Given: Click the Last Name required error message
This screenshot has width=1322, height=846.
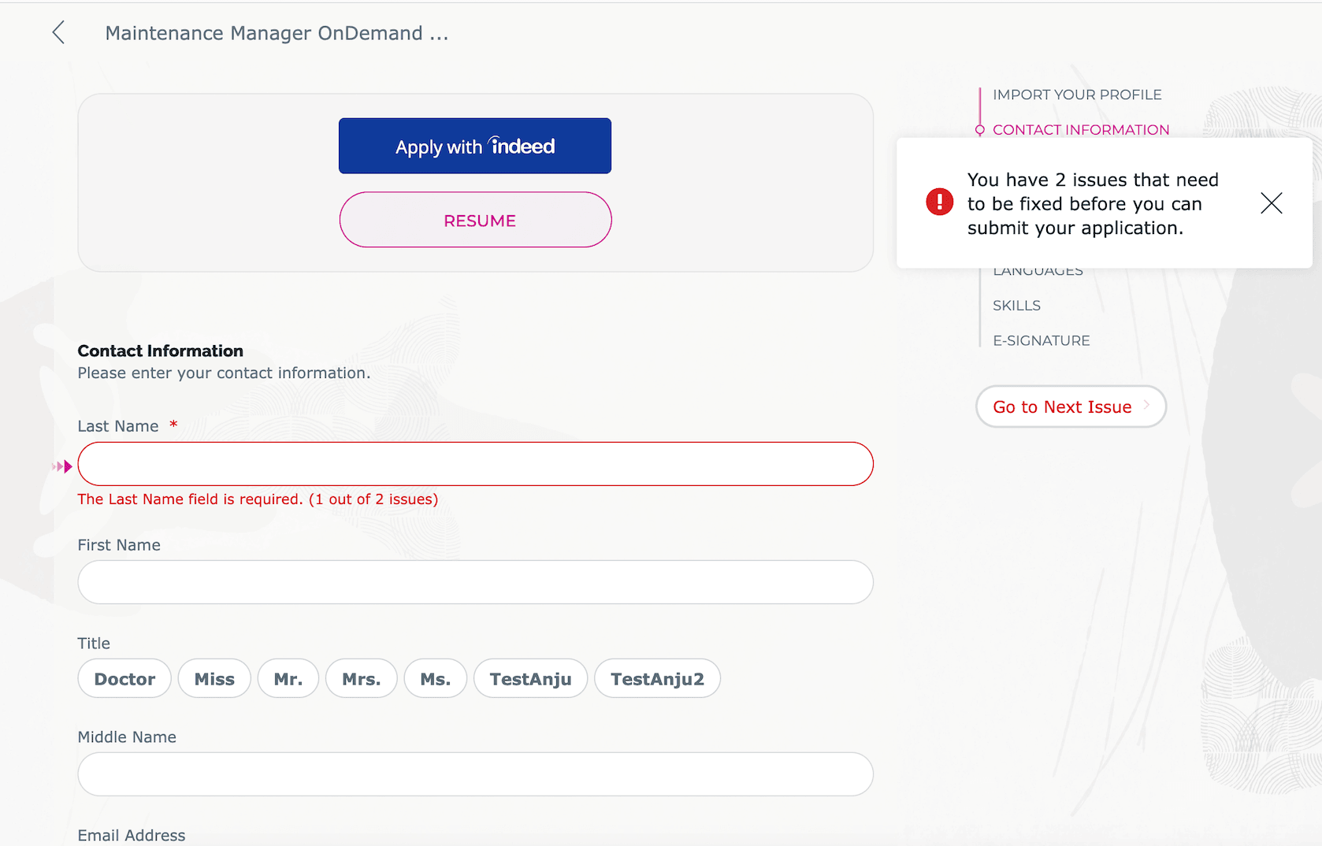Looking at the screenshot, I should point(258,499).
